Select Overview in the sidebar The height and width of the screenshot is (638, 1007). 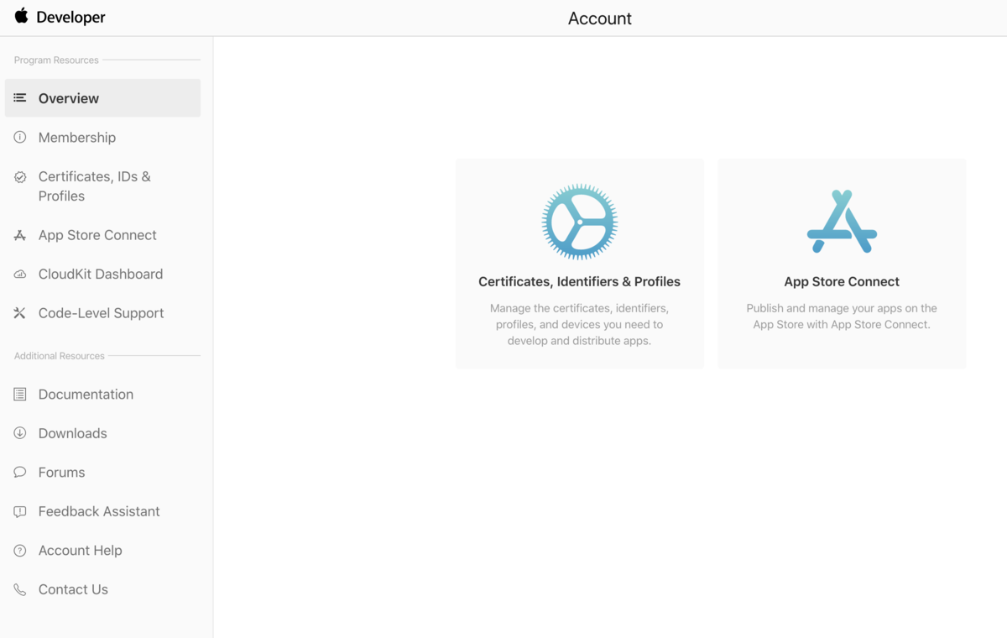pos(102,98)
